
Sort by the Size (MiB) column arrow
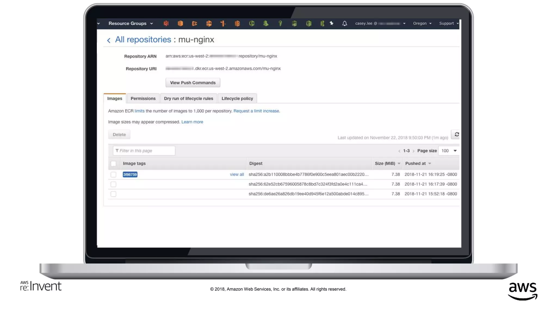pos(399,164)
